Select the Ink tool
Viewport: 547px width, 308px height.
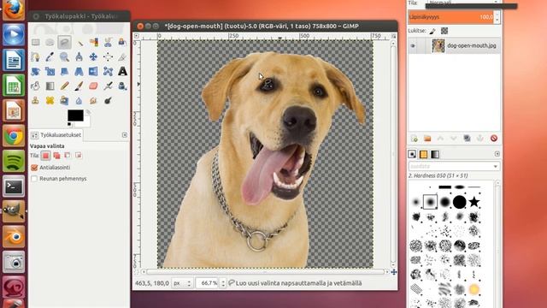click(122, 86)
